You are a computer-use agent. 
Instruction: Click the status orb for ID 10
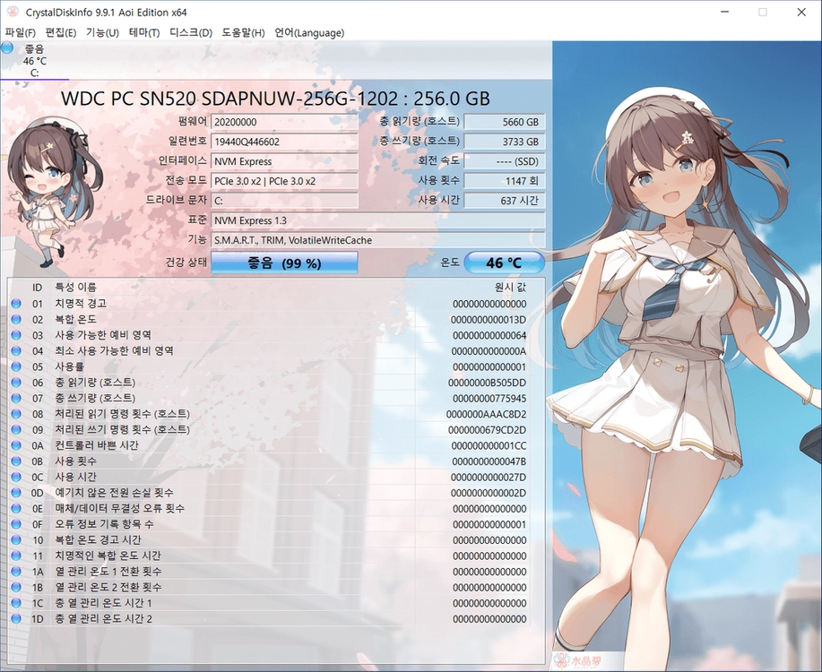pos(16,540)
